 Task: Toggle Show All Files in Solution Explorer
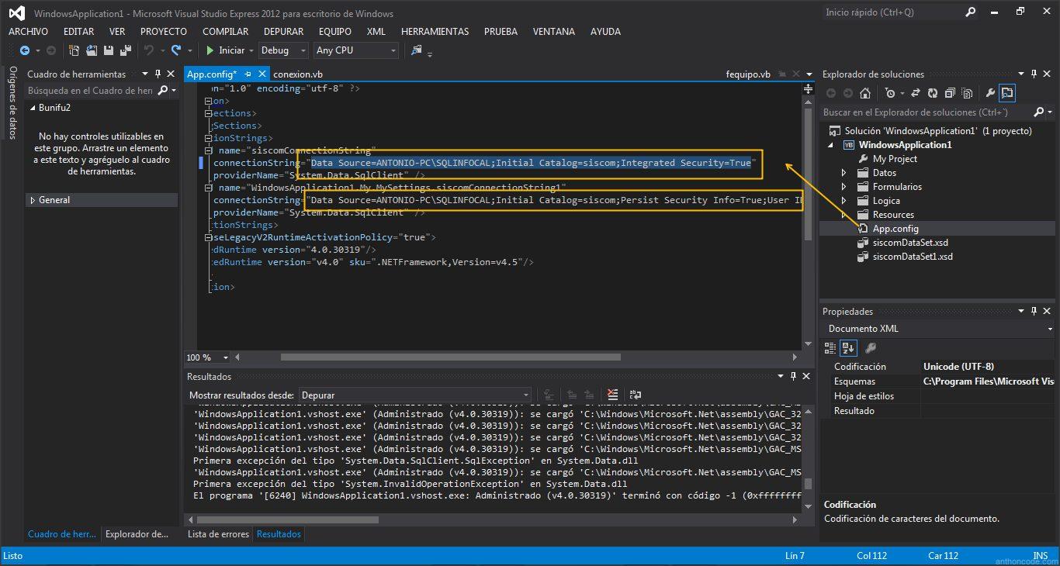point(968,93)
